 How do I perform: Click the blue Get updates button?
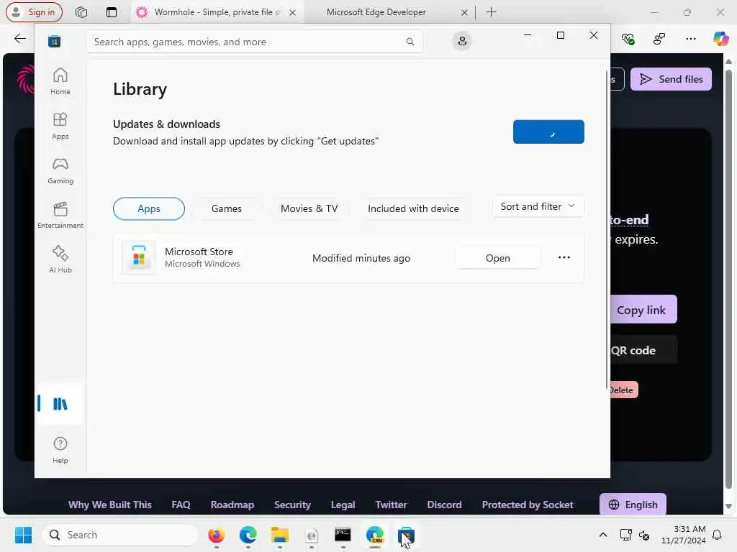[548, 132]
